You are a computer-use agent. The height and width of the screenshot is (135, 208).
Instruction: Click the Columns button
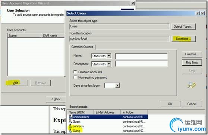(x=192, y=54)
